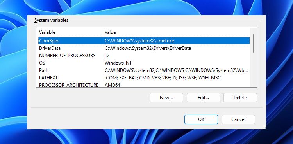
Task: Click the Path value starting C:\WINDOWS\system32;
Action: point(176,70)
